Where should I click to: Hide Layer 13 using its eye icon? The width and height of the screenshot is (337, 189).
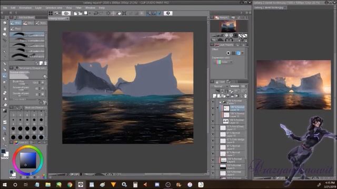tap(213, 115)
